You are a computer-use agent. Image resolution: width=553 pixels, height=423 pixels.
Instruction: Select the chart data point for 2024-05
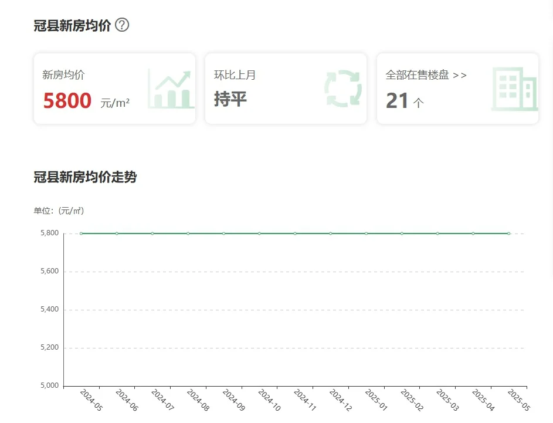pos(82,234)
